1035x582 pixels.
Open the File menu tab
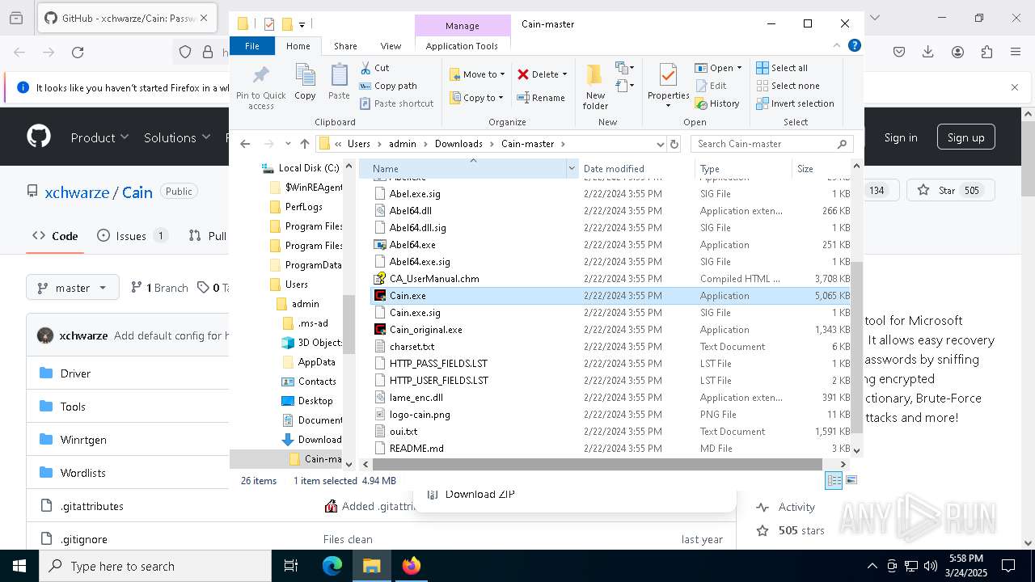(252, 46)
